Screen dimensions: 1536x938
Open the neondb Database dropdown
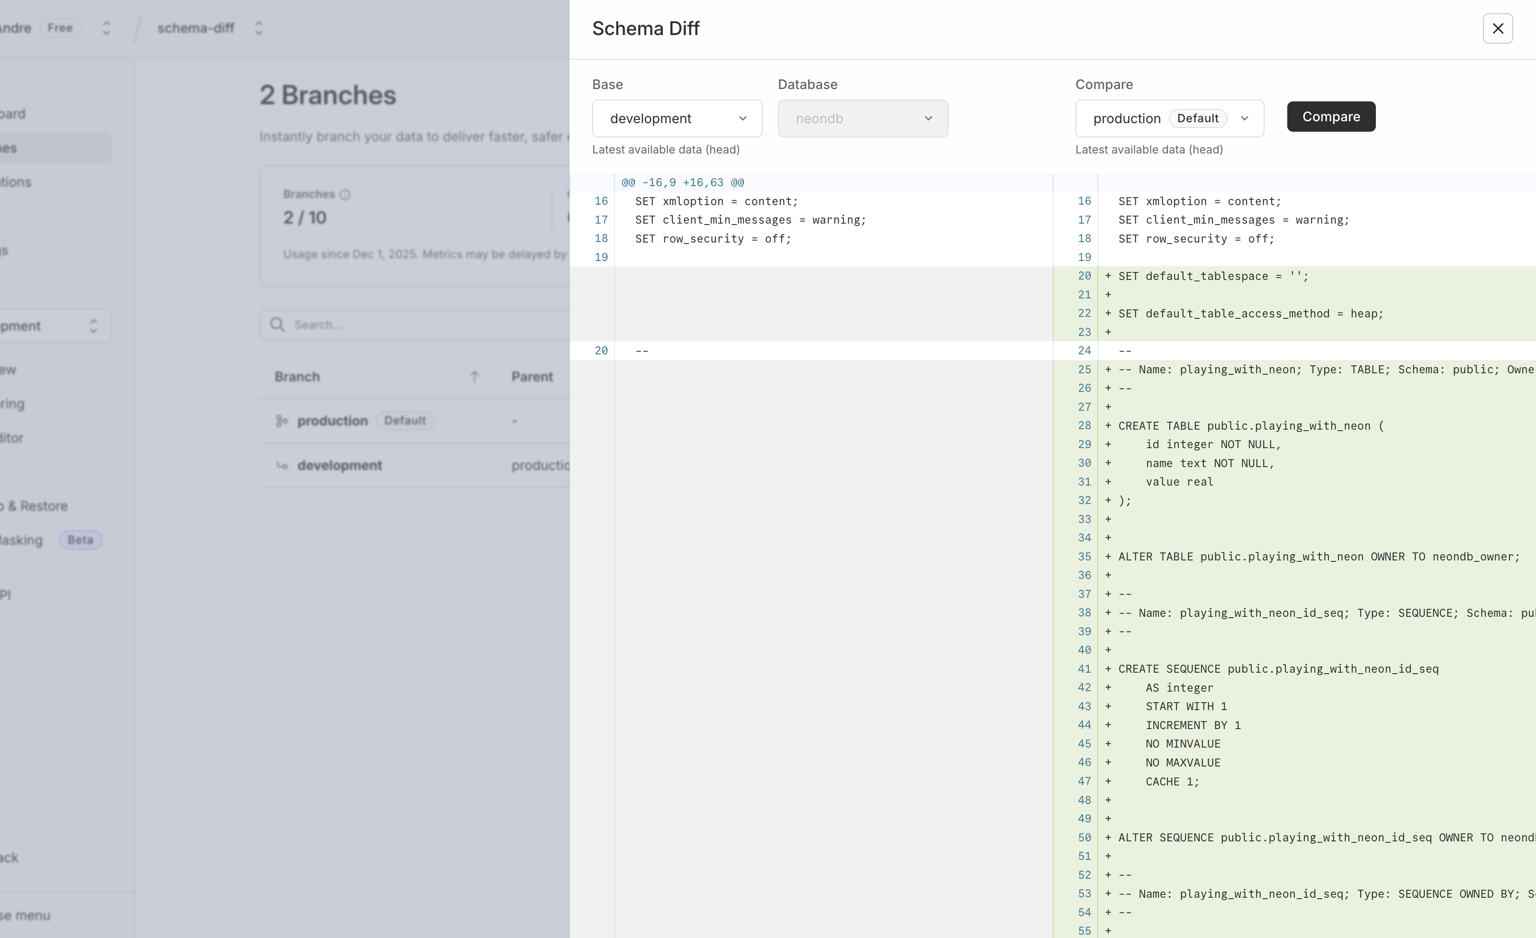click(862, 118)
